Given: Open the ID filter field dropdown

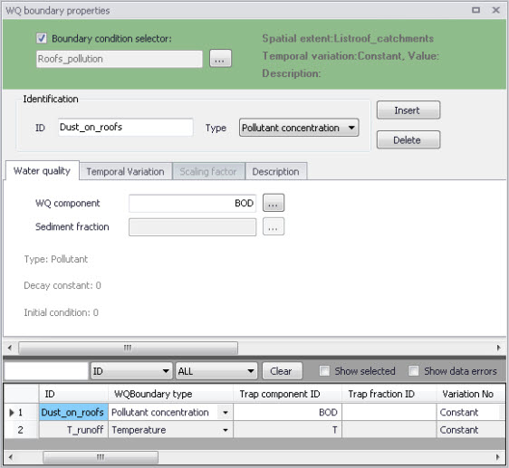Looking at the screenshot, I should tap(131, 371).
